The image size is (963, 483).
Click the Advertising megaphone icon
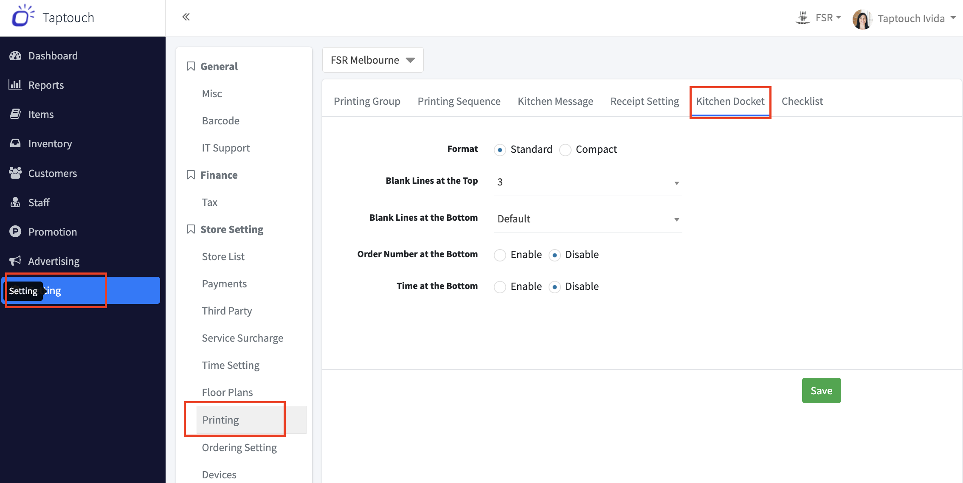pyautogui.click(x=15, y=261)
